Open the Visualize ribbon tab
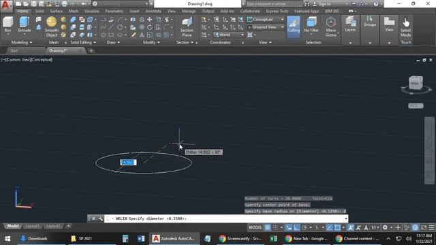This screenshot has width=436, height=245. pos(91,11)
